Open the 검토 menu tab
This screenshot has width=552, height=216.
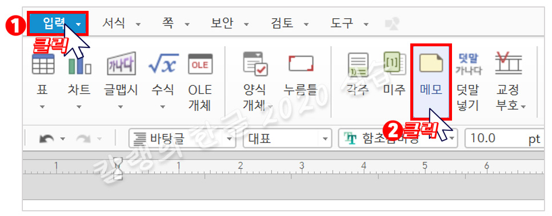282,23
